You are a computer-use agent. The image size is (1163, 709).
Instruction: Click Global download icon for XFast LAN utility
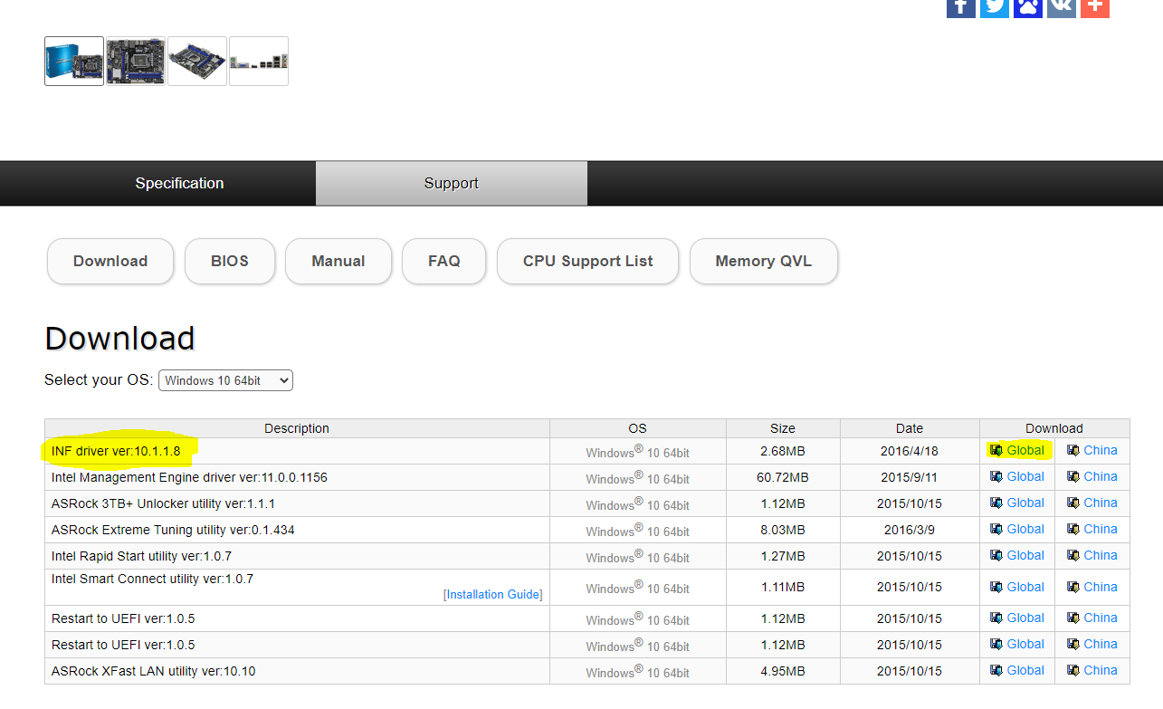(996, 670)
